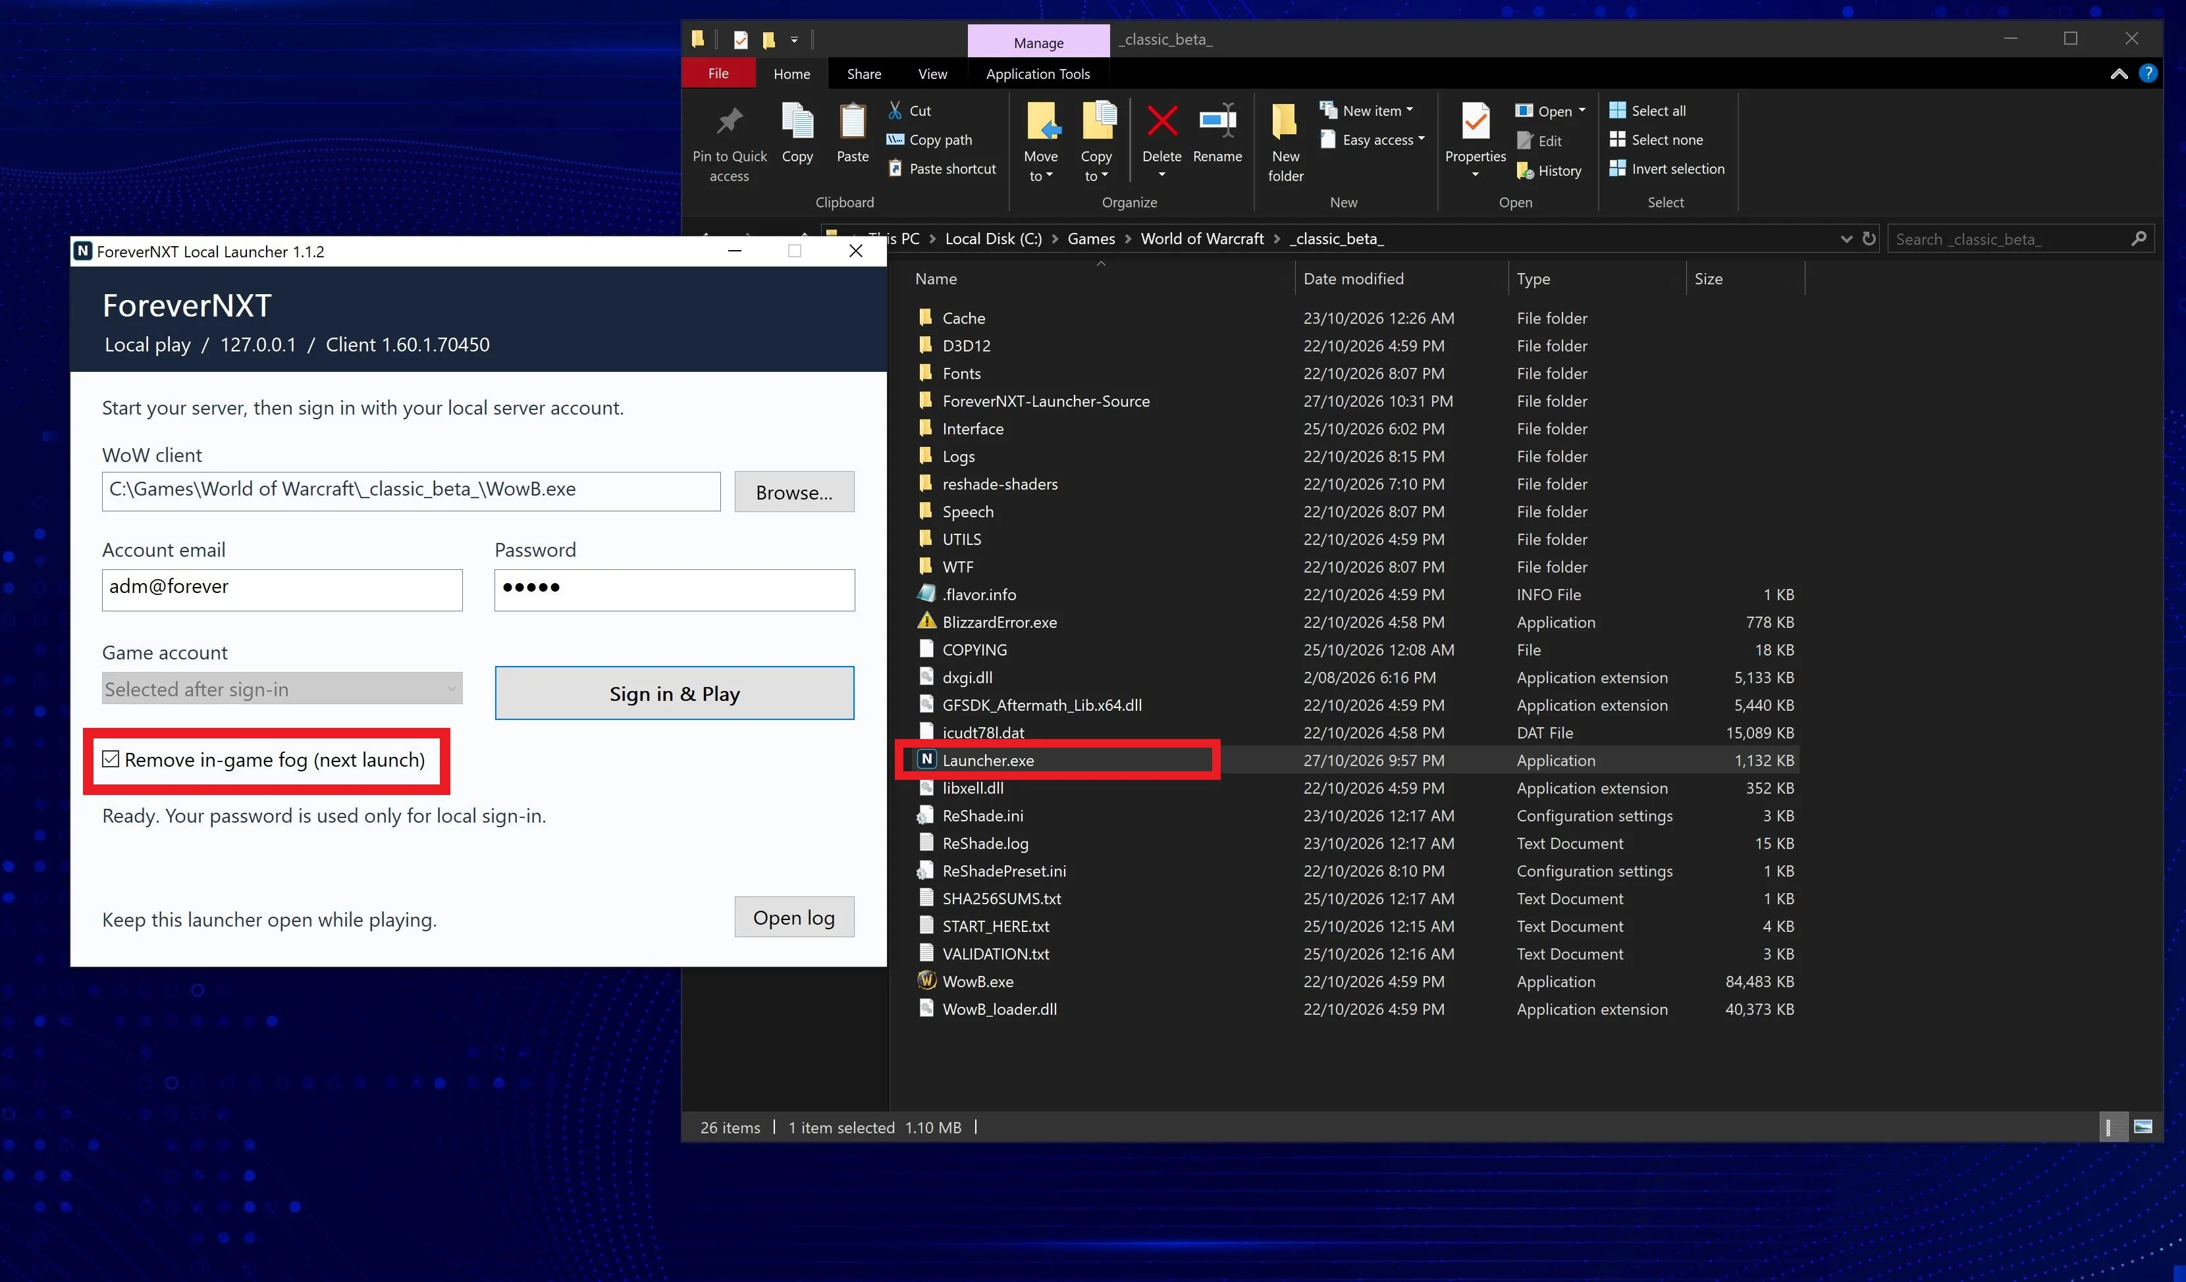The image size is (2186, 1282).
Task: Click the WoW client path field
Action: [411, 490]
